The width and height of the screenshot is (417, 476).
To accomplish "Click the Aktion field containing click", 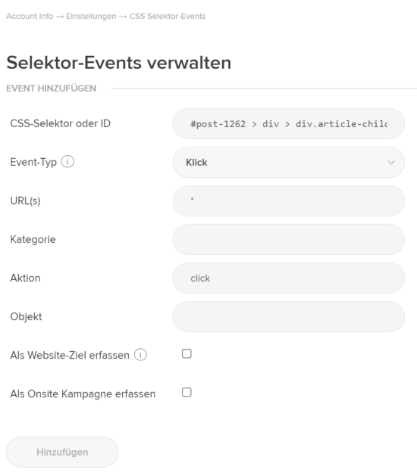I will pos(288,278).
